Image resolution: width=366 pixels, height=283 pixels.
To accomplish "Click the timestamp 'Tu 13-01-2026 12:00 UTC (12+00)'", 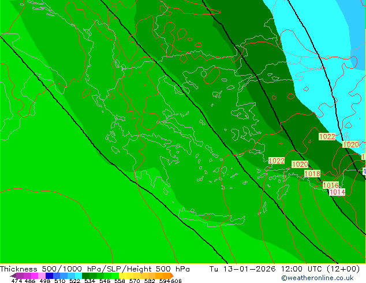I will point(285,269).
